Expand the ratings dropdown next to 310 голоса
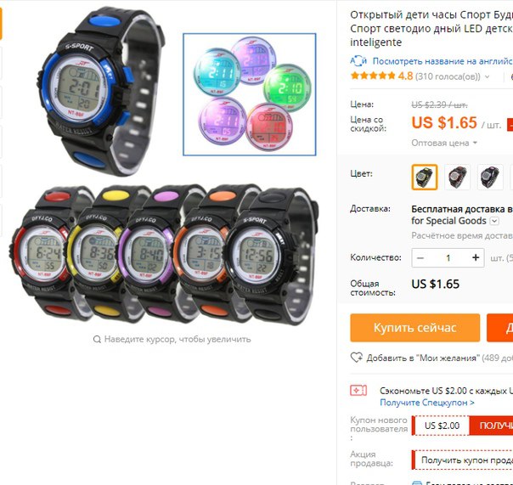This screenshot has height=485, width=513. point(487,76)
